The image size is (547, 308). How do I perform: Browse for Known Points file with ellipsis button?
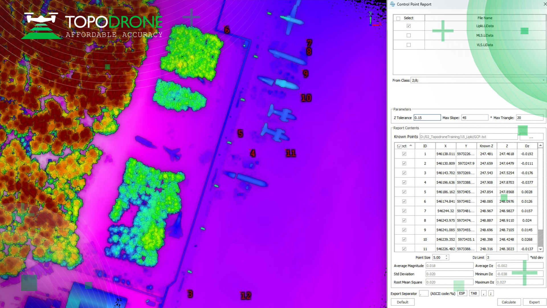coord(531,137)
